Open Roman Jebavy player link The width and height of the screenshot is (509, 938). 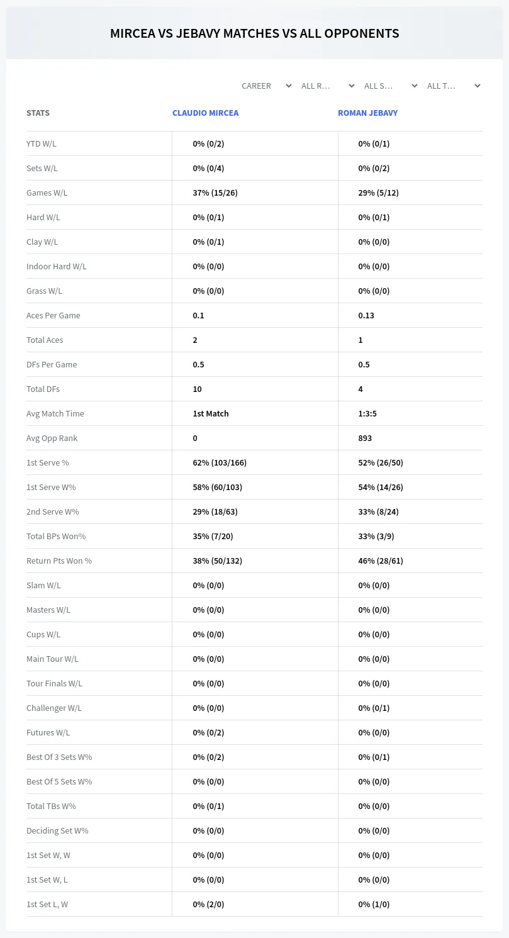click(367, 113)
